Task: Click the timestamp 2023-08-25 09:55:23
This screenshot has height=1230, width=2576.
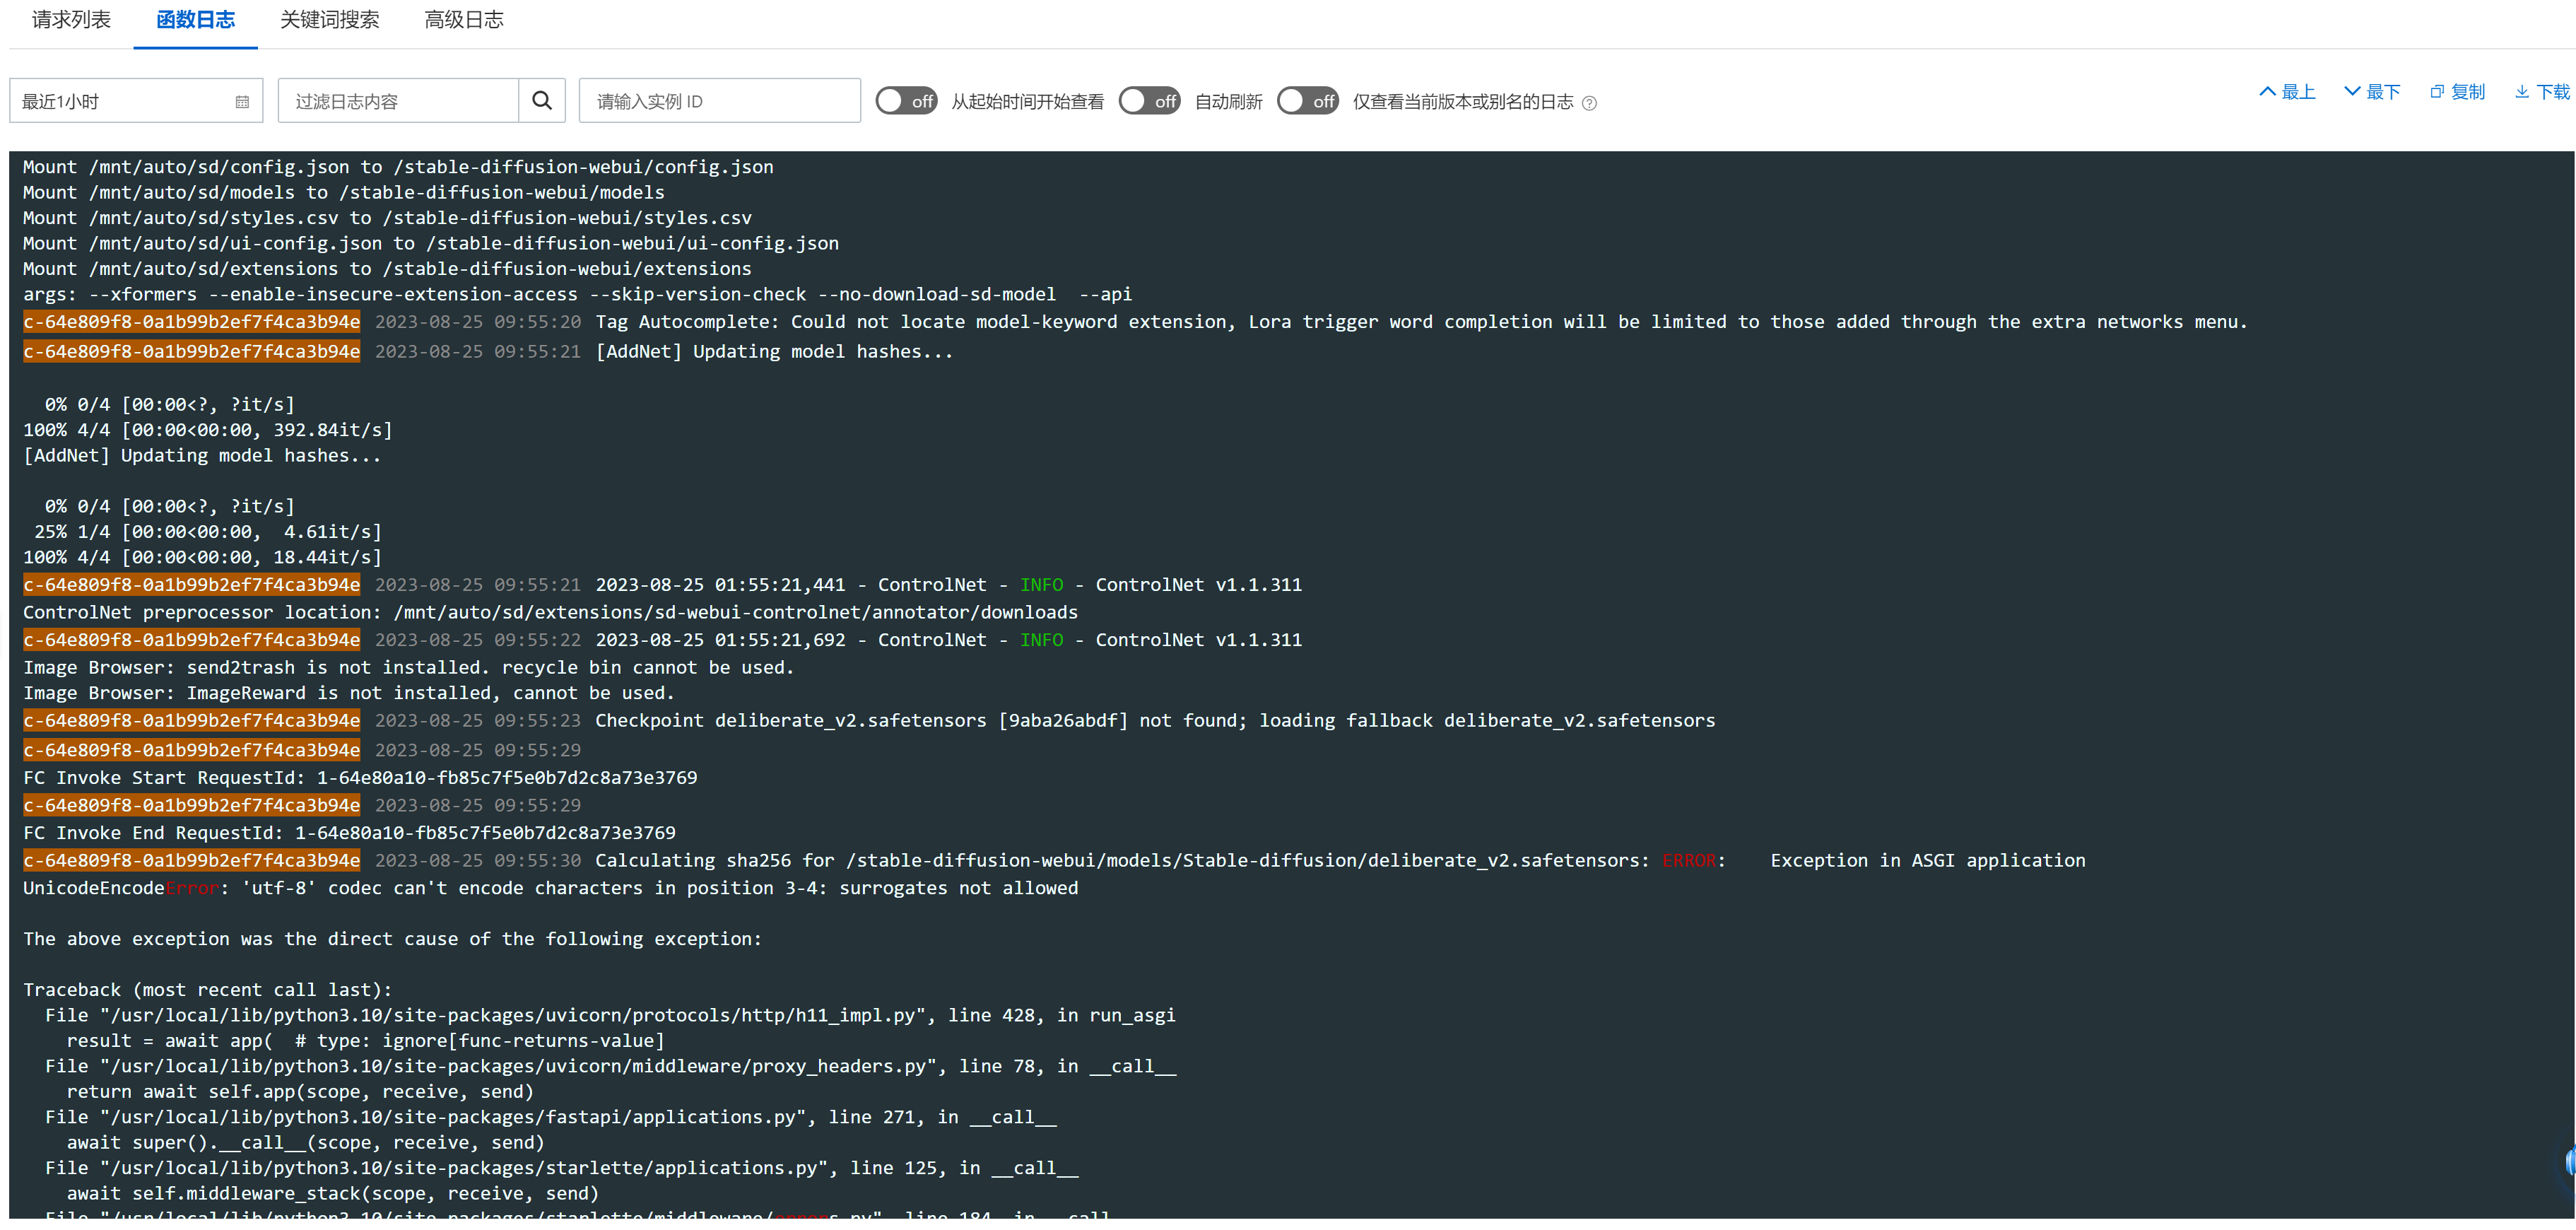Action: (x=477, y=721)
